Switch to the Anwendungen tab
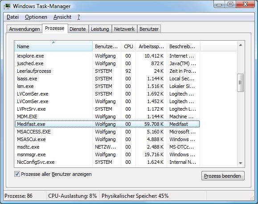Viewport: 258px width, 204px height. click(25, 29)
